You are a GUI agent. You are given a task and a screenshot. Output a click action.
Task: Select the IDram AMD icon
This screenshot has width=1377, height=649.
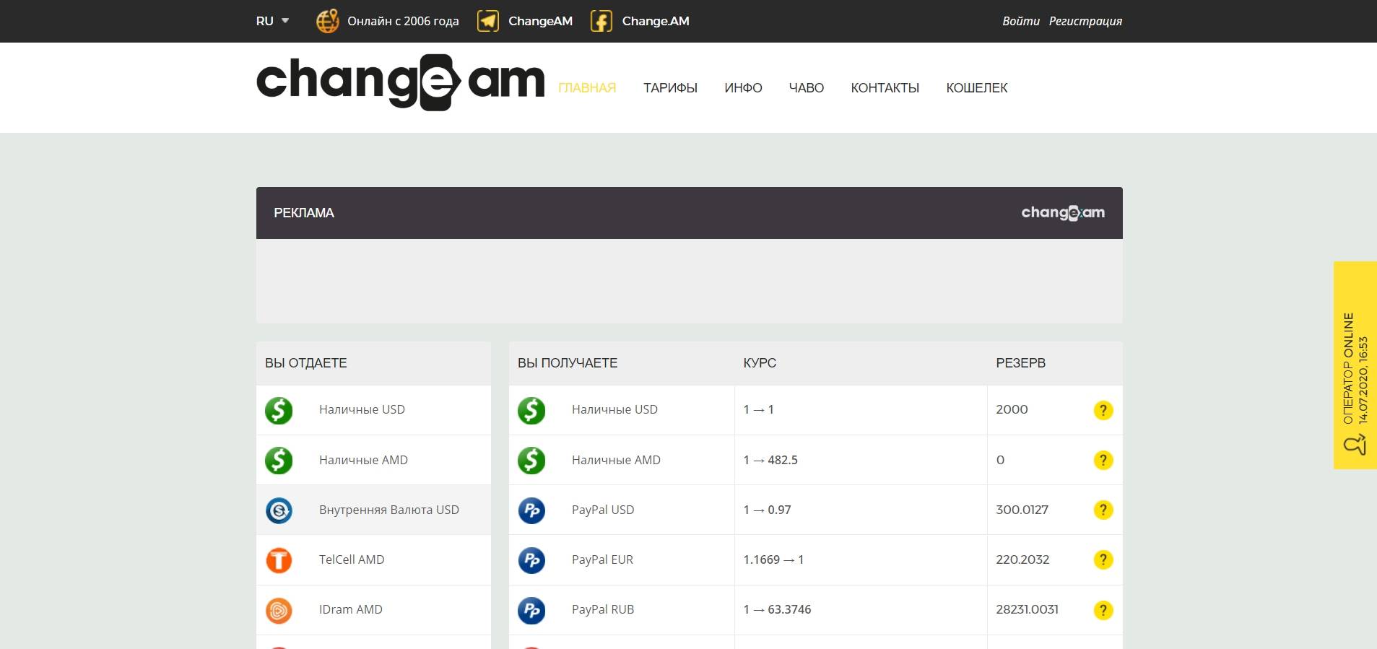coord(279,610)
